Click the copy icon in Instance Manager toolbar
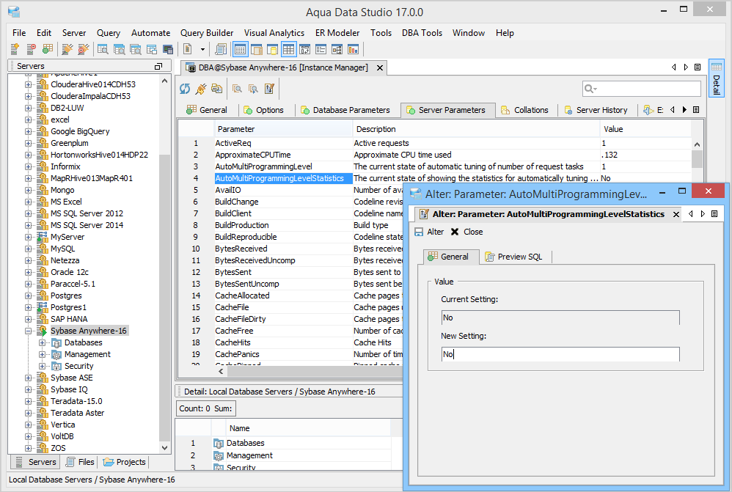 point(216,89)
